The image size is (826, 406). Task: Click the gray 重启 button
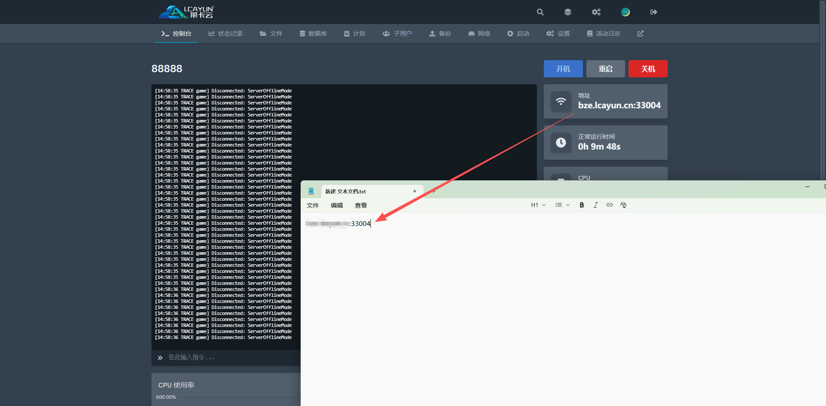(605, 69)
